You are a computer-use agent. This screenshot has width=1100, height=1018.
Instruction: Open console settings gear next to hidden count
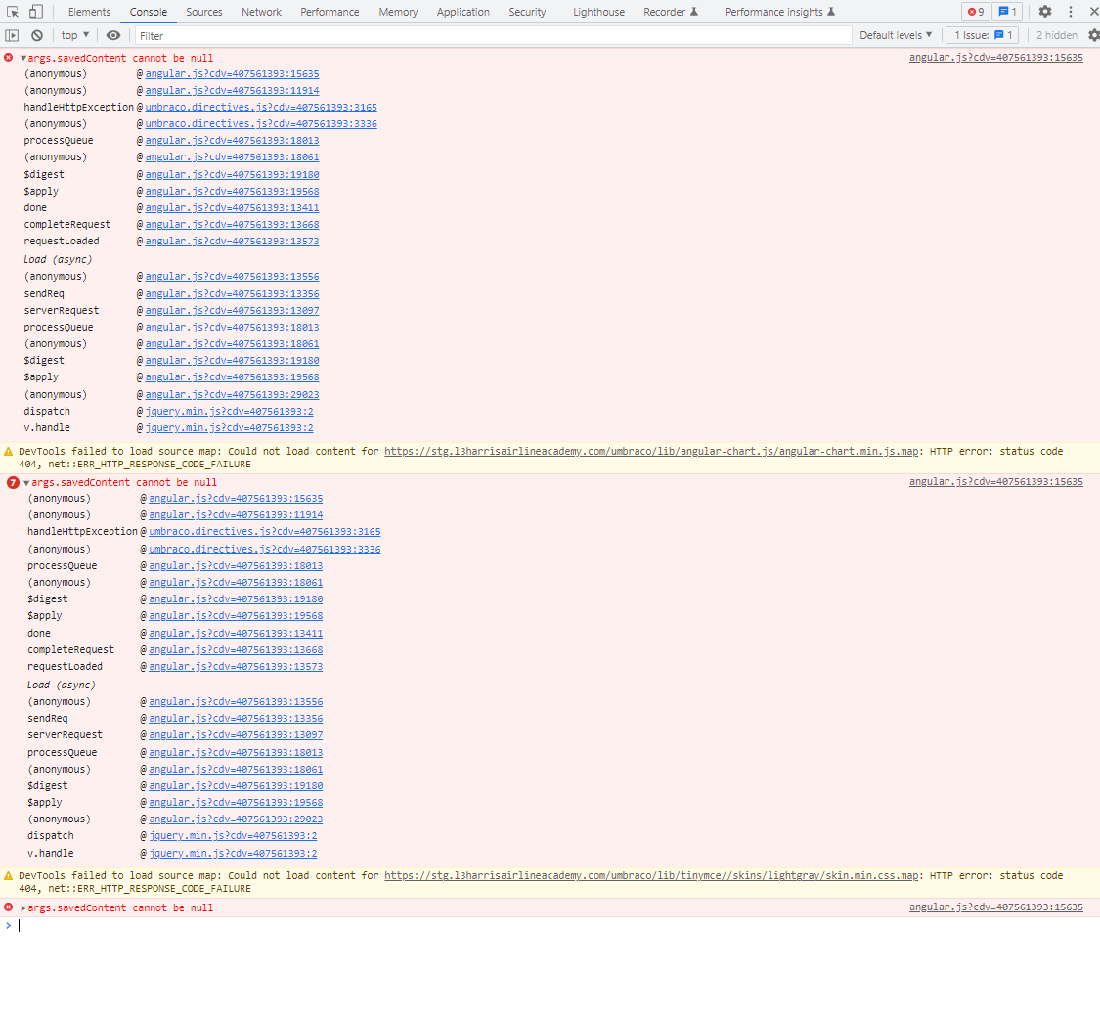coord(1093,35)
